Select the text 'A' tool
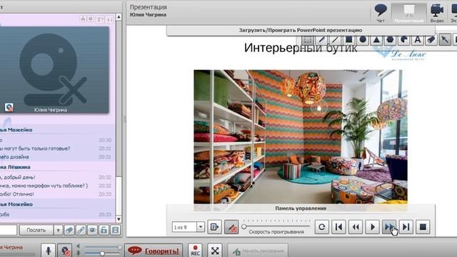The image size is (457, 257). tap(418, 40)
